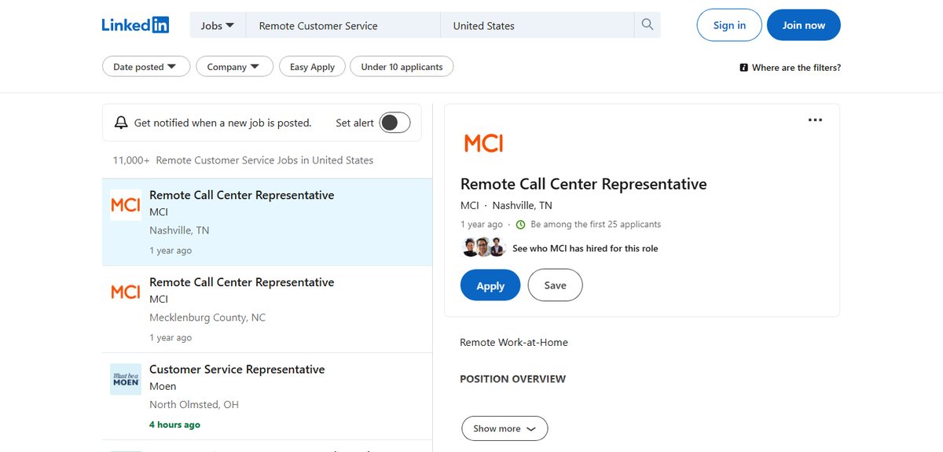The image size is (943, 452).
Task: Click the search magnifier icon
Action: 648,25
